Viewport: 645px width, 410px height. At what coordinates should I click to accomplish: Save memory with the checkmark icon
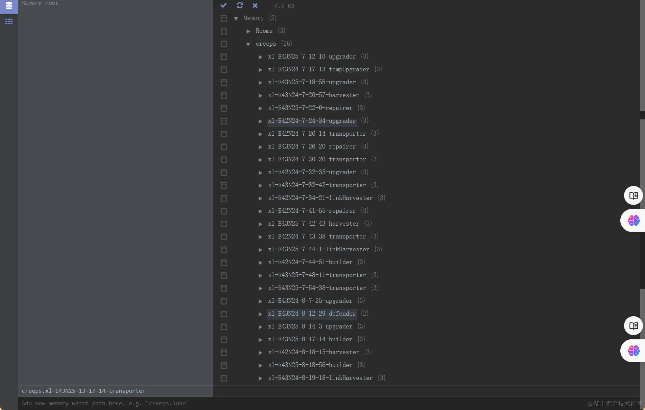pyautogui.click(x=223, y=5)
